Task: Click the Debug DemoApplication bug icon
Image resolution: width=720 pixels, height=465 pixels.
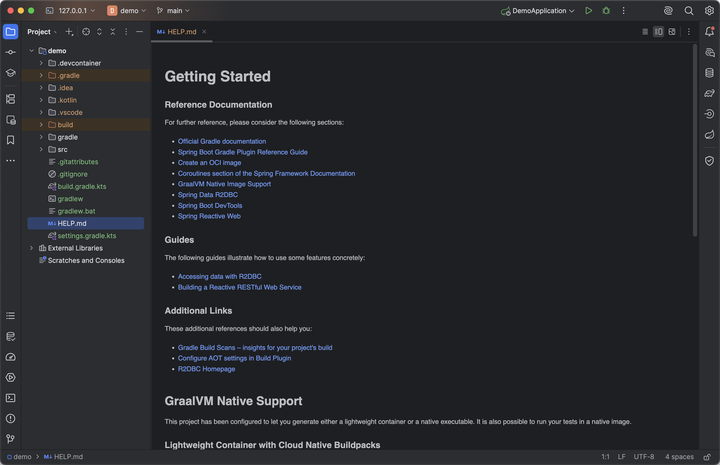Action: pos(606,11)
